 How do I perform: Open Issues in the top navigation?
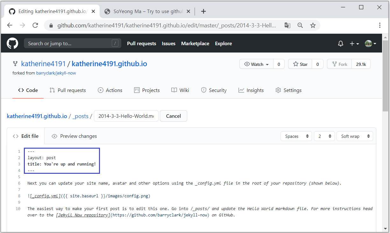pyautogui.click(x=168, y=44)
